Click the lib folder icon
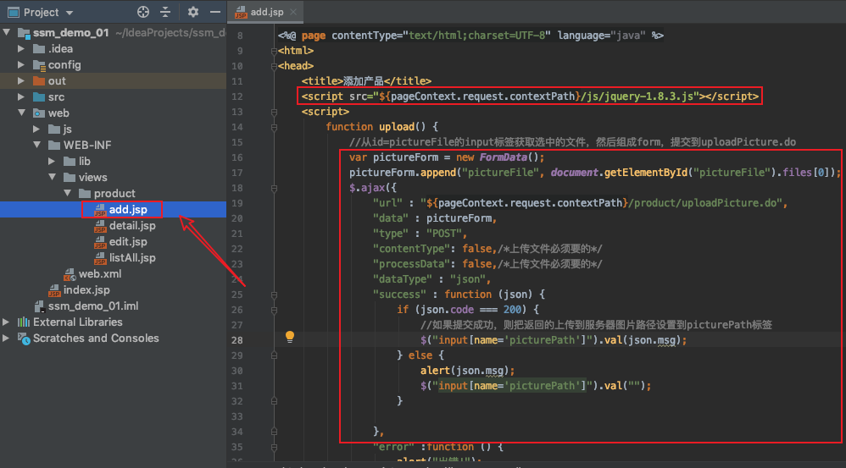846x468 pixels. [x=70, y=162]
